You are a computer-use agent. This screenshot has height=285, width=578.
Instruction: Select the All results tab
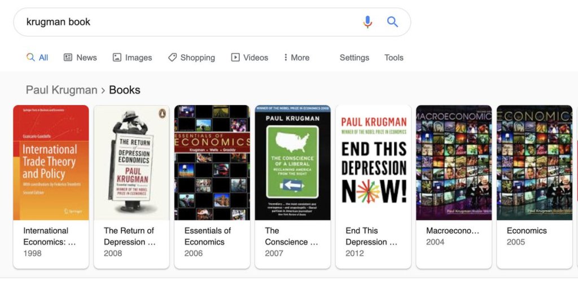point(37,58)
